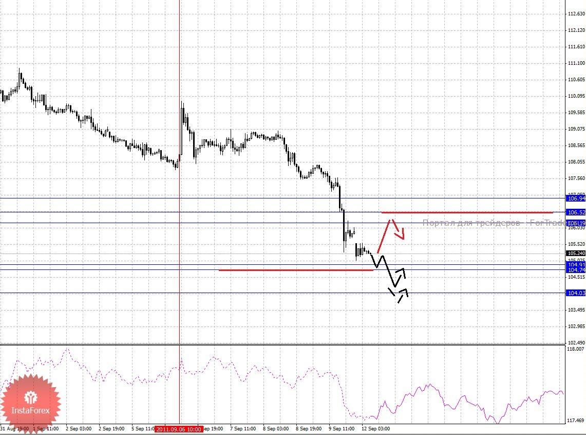Click the 12 Sep 03:00 time label

pyautogui.click(x=375, y=429)
